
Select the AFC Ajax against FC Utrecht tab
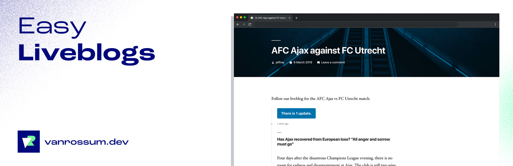(x=270, y=18)
